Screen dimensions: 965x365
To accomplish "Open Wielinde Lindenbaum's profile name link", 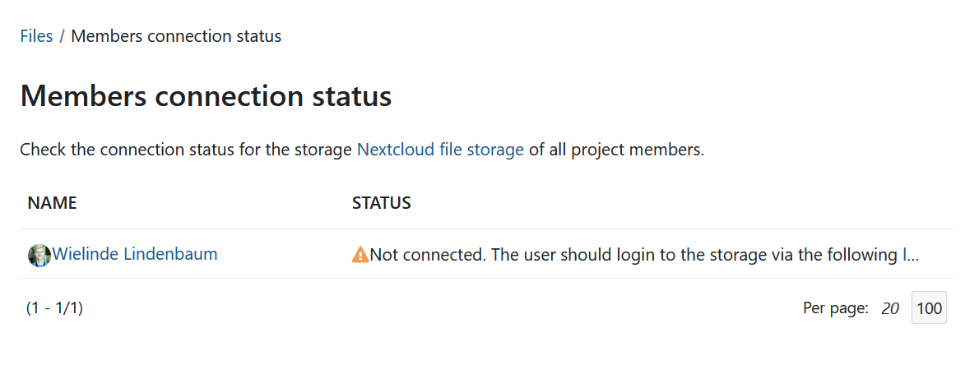I will 135,254.
